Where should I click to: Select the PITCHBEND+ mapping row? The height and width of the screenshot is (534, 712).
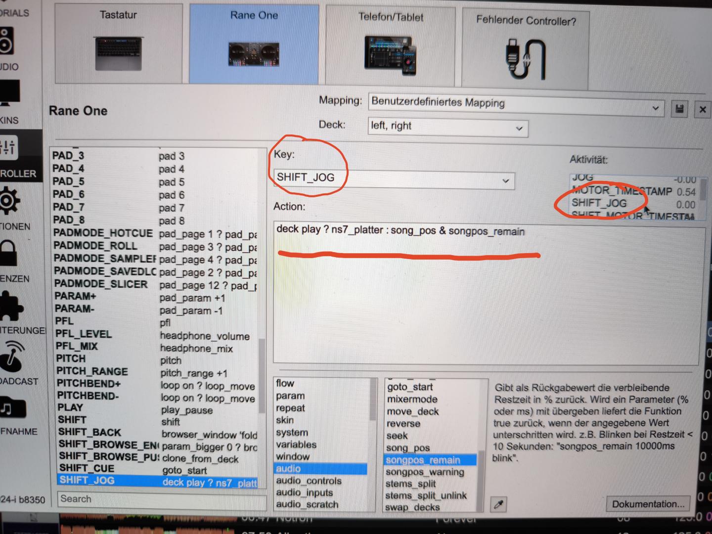[x=156, y=384]
